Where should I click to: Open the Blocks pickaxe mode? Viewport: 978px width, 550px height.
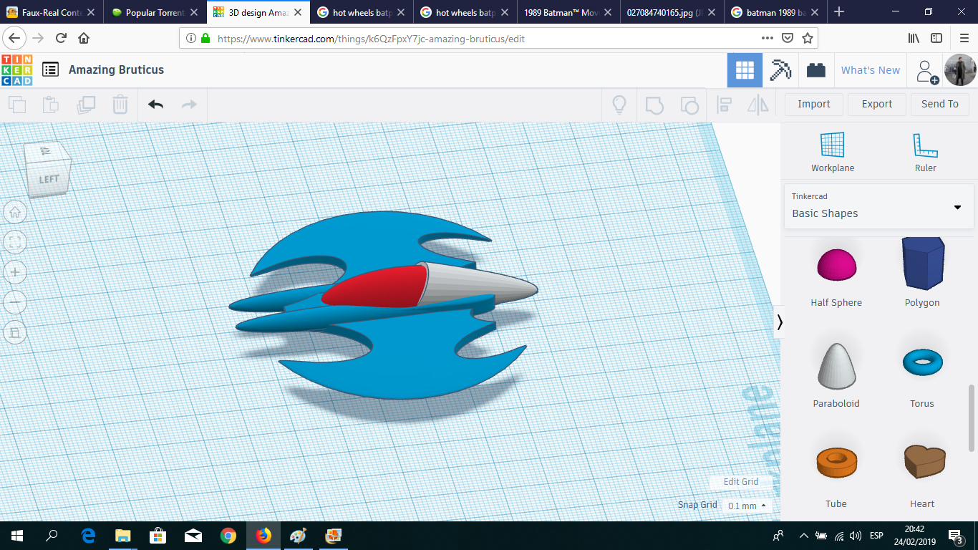780,70
